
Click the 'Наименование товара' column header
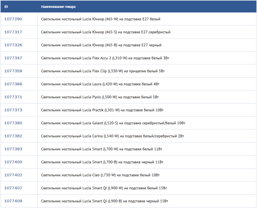(x=58, y=7)
